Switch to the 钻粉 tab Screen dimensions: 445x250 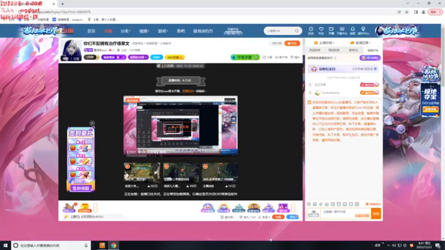[373, 50]
